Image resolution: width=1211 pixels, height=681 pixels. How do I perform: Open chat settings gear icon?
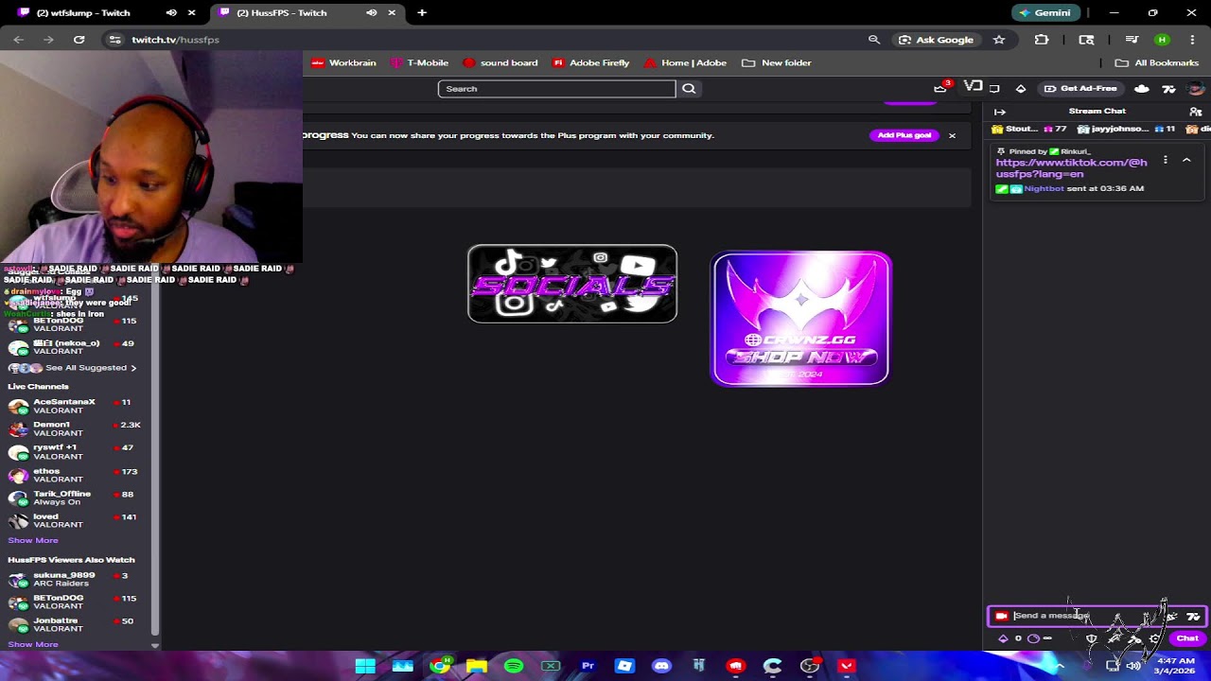(1155, 638)
